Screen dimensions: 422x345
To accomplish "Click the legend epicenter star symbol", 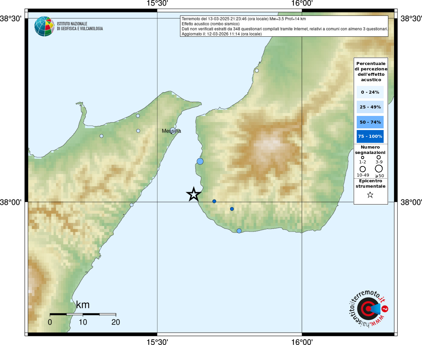I will point(370,195).
